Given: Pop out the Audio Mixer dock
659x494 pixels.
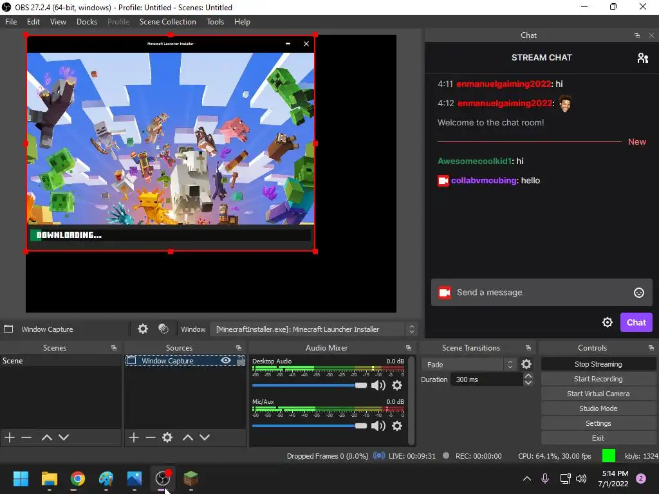Looking at the screenshot, I should [x=409, y=348].
